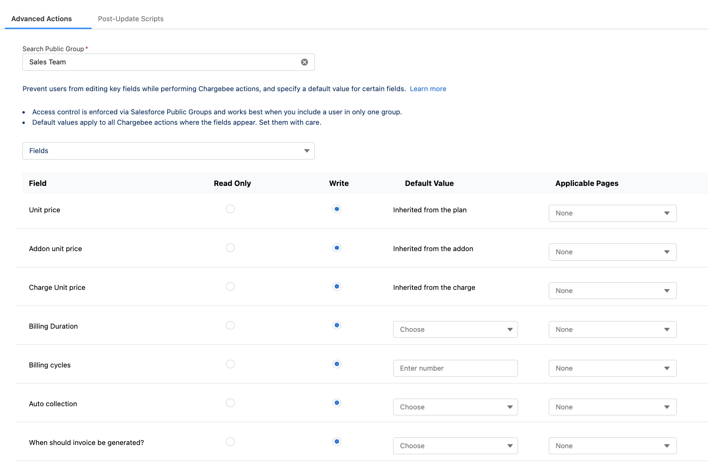The width and height of the screenshot is (708, 463).
Task: Set Unit price to Read Only
Action: click(x=230, y=209)
